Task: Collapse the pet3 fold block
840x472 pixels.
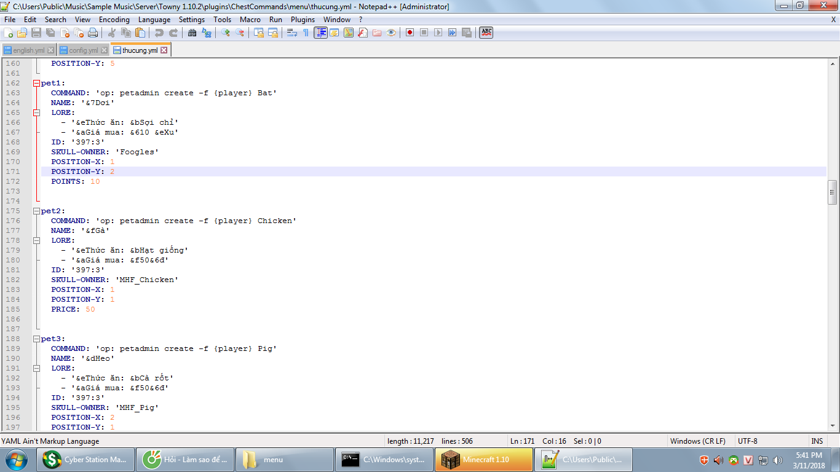Action: (x=36, y=339)
